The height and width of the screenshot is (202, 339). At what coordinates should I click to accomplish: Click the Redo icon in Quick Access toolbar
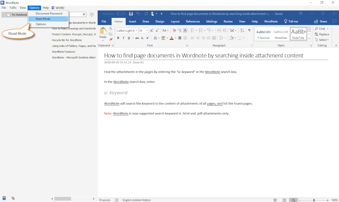(x=146, y=14)
